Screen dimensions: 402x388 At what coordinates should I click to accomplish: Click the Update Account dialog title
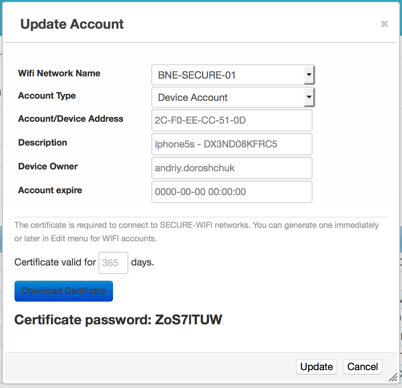(x=72, y=24)
